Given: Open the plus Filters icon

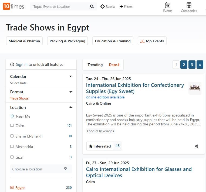Looking at the screenshot, I should pos(121,6).
